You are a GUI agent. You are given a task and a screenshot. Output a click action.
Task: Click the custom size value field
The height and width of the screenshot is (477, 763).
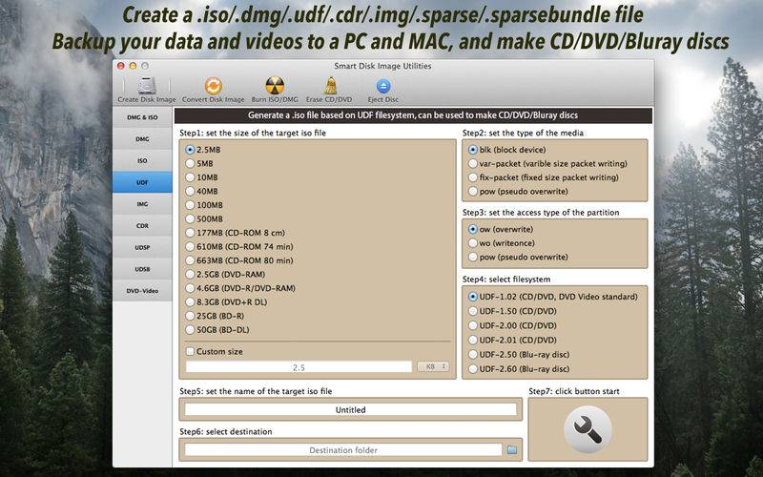pyautogui.click(x=299, y=367)
